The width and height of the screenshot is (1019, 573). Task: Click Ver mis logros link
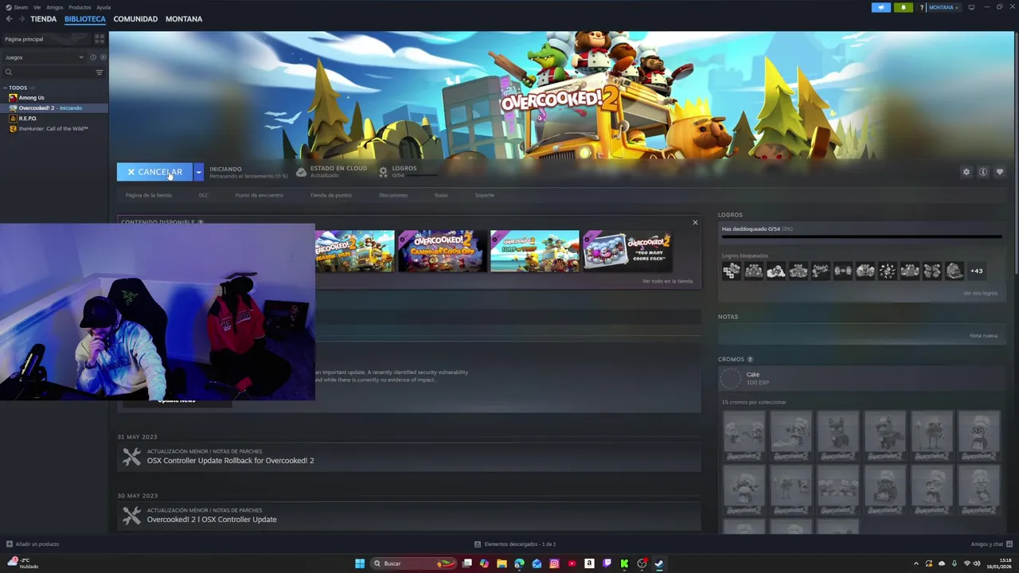click(x=980, y=293)
